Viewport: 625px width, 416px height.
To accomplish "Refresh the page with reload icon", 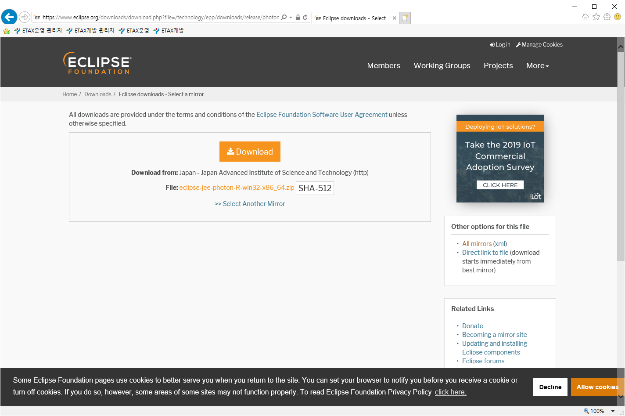I will click(x=305, y=18).
